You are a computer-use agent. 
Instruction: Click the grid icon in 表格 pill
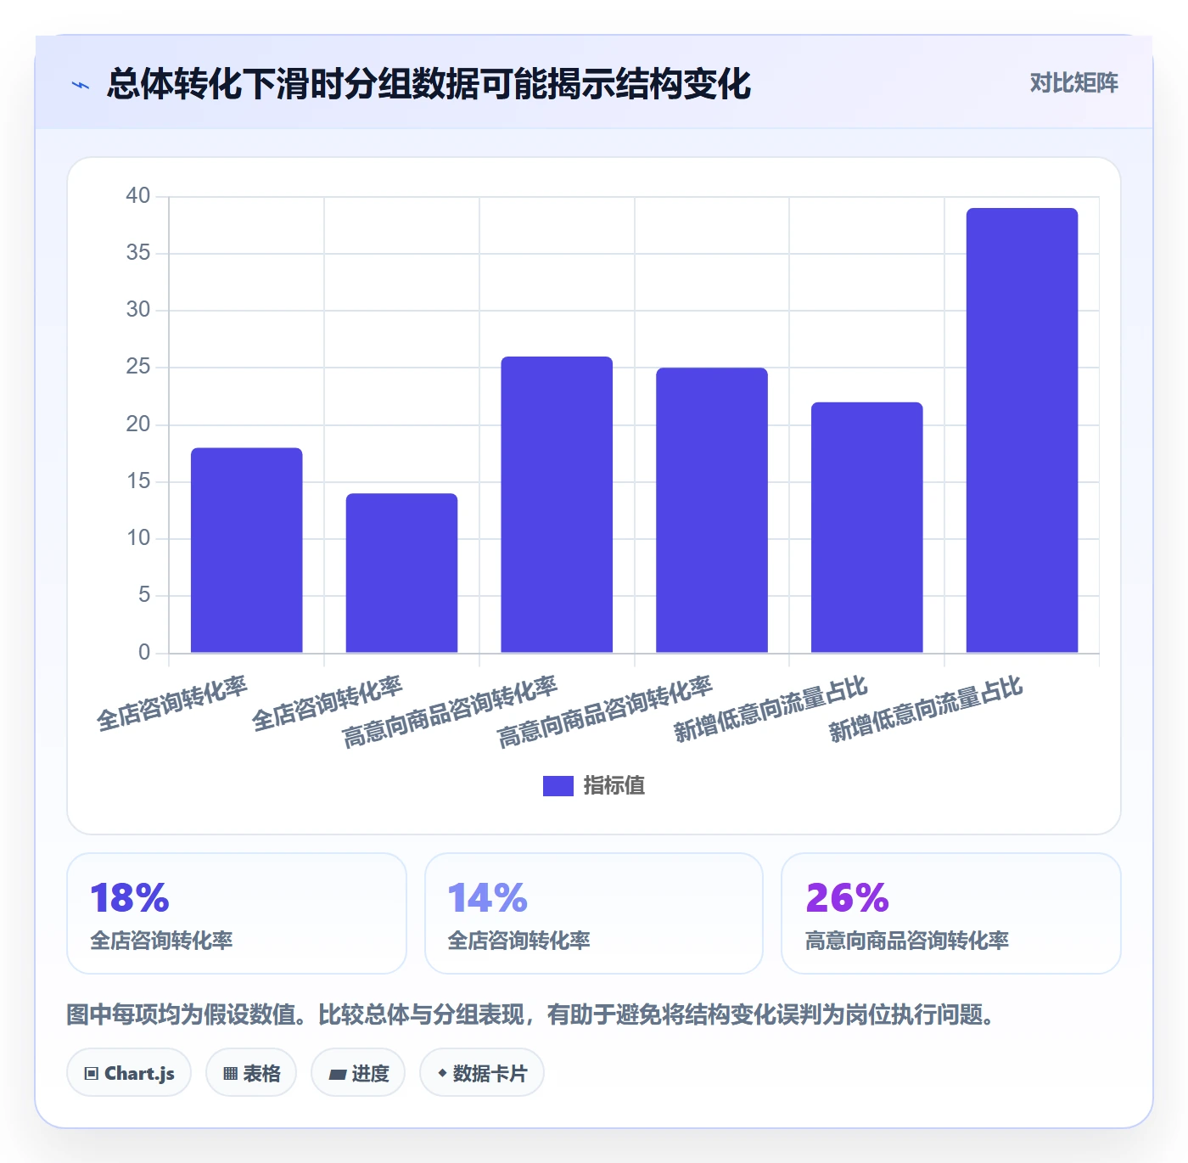click(230, 1074)
